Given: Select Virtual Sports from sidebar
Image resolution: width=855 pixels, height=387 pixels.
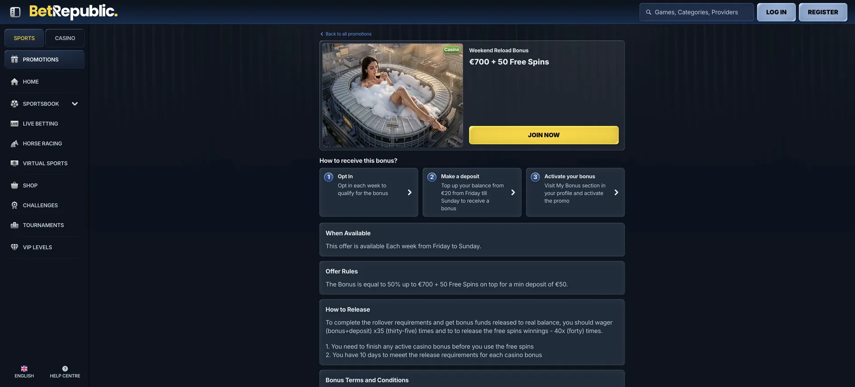Looking at the screenshot, I should (45, 163).
